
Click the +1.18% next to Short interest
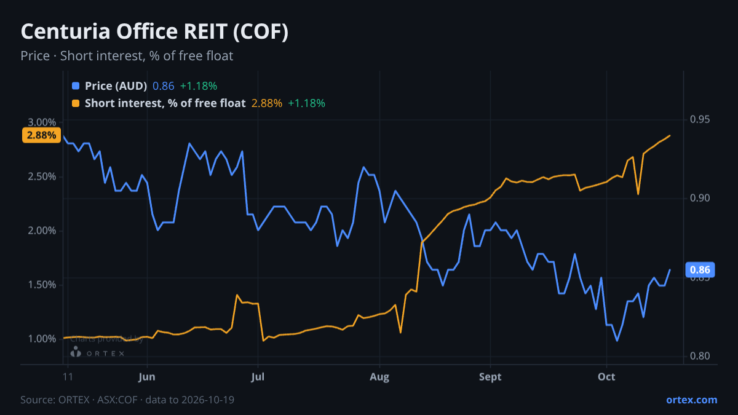(306, 103)
